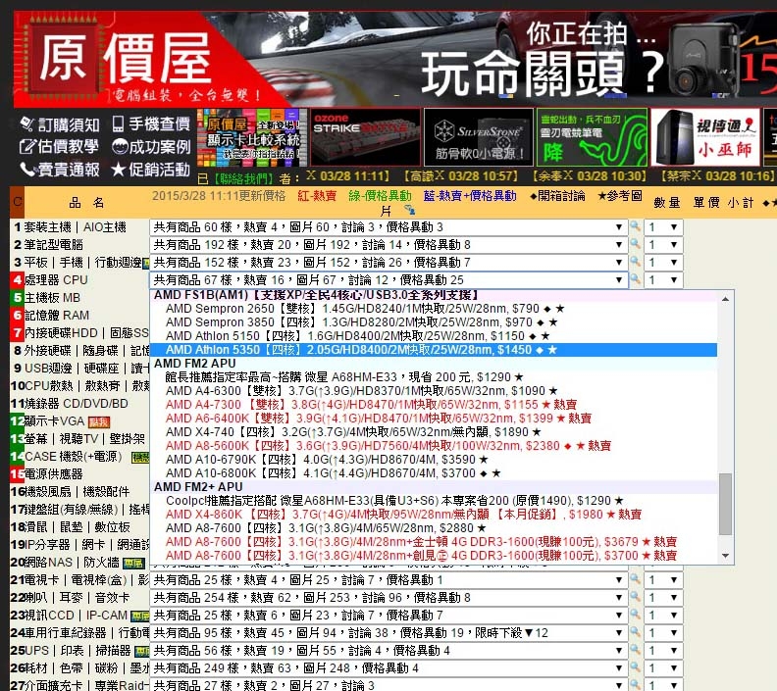Click the 點我 badge next to 顯示卡VGA
The height and width of the screenshot is (691, 777).
coord(99,421)
